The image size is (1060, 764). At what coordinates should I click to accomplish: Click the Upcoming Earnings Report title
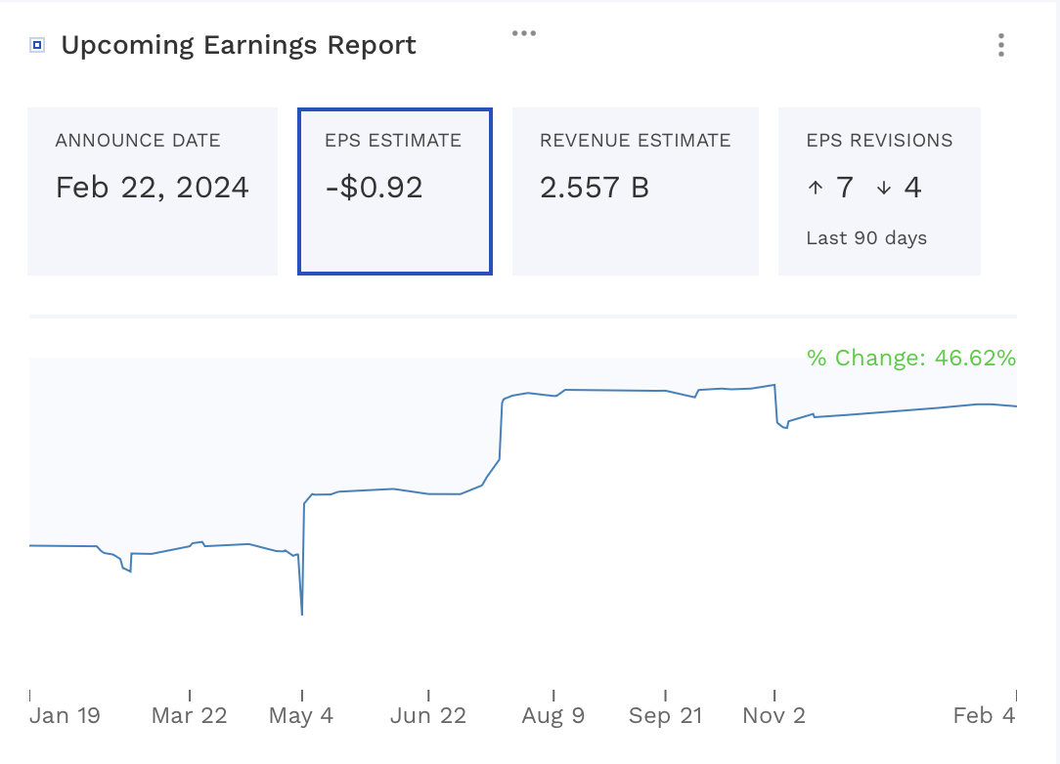click(x=239, y=45)
